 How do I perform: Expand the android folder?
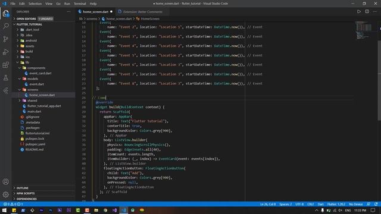tap(43, 40)
